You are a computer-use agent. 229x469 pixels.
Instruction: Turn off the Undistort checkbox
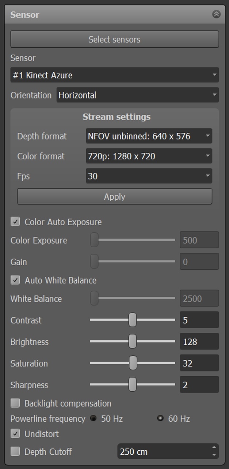(x=15, y=434)
